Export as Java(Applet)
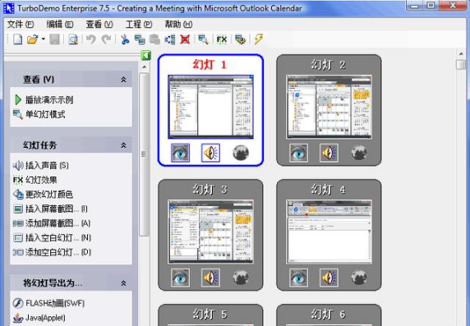 39,318
